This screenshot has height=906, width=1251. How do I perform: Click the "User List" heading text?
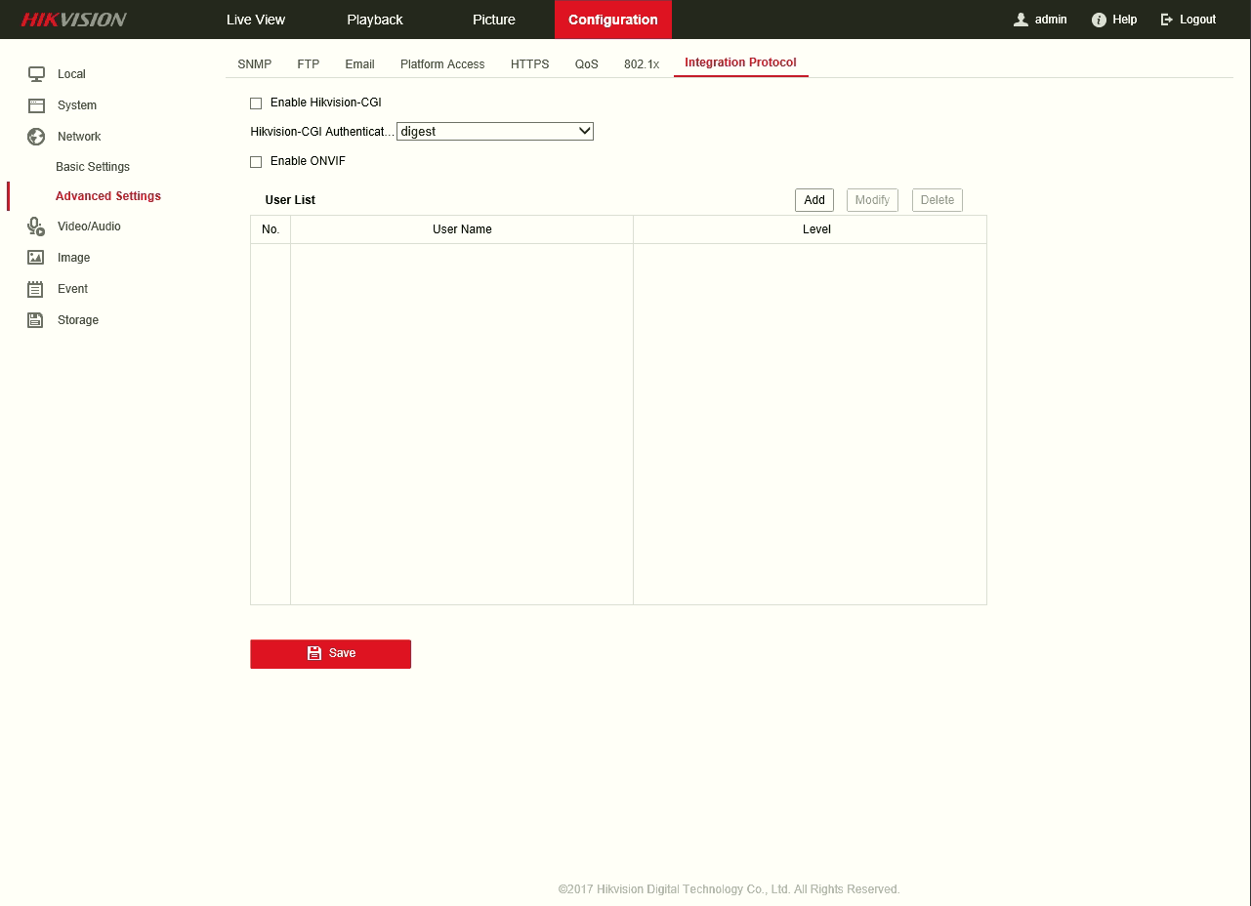pos(290,200)
